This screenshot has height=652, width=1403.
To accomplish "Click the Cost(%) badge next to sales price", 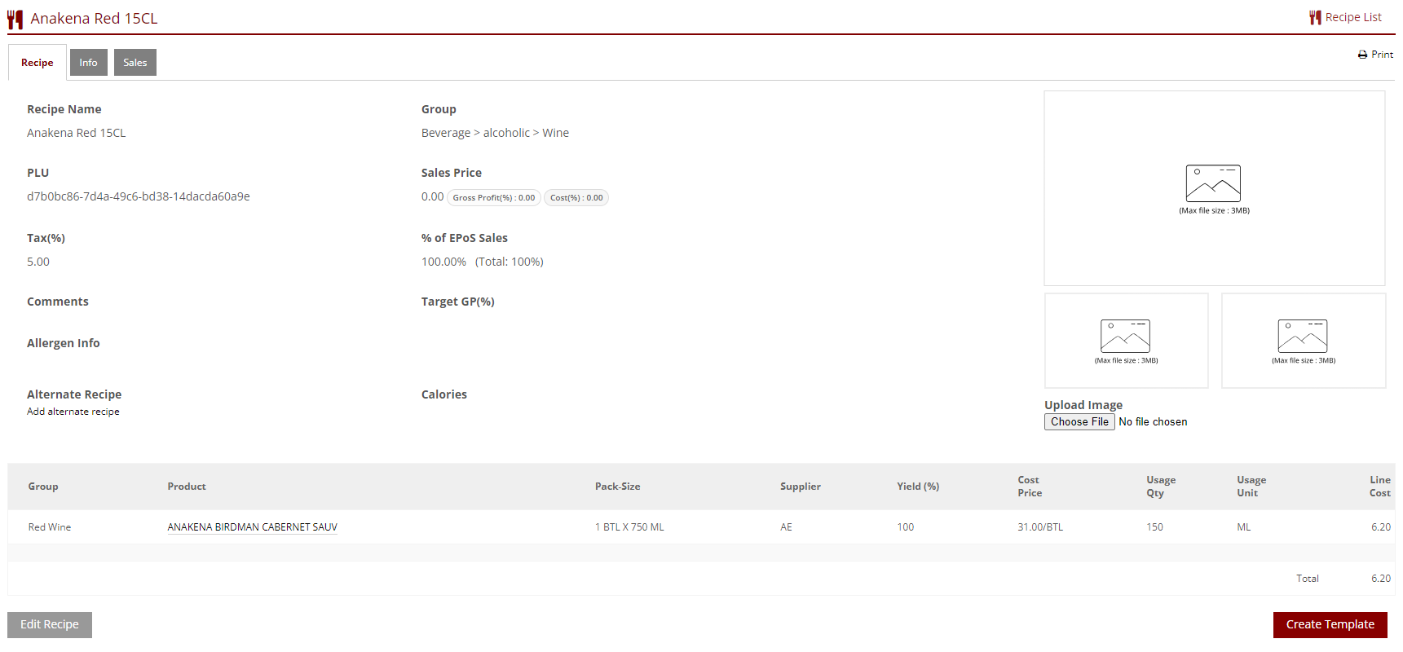I will point(576,198).
